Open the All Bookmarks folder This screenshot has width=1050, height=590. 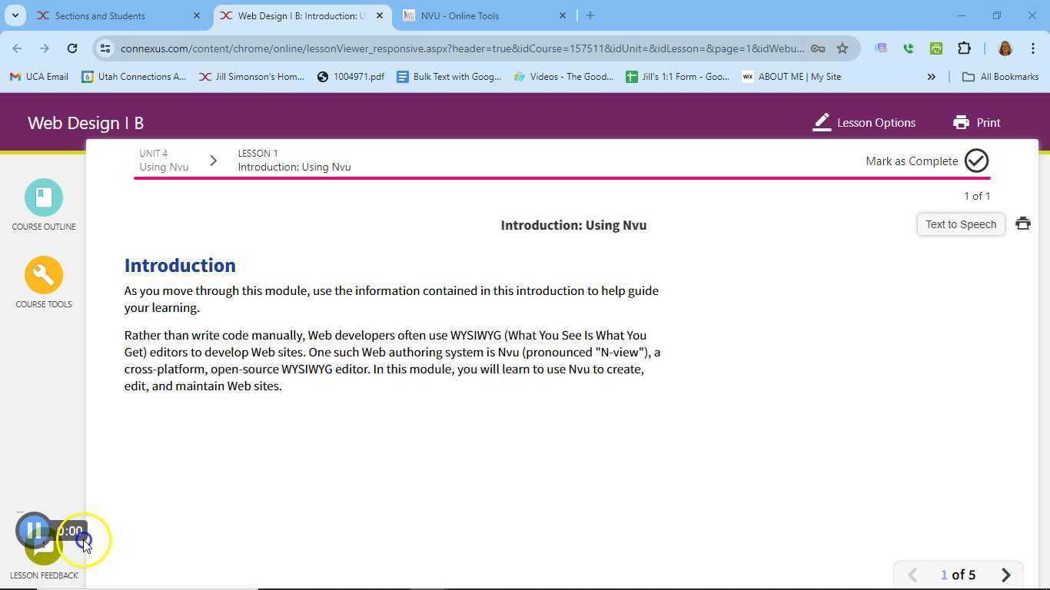coord(1000,76)
